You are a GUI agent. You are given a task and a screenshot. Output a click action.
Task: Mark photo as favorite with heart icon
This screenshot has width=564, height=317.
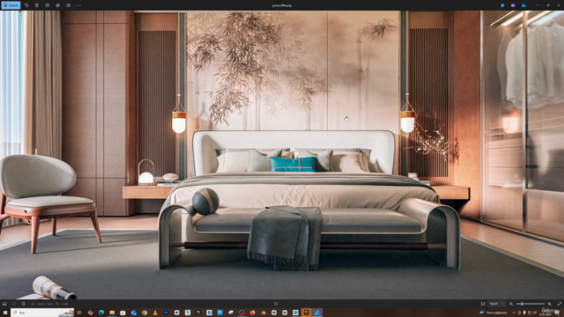[14, 304]
